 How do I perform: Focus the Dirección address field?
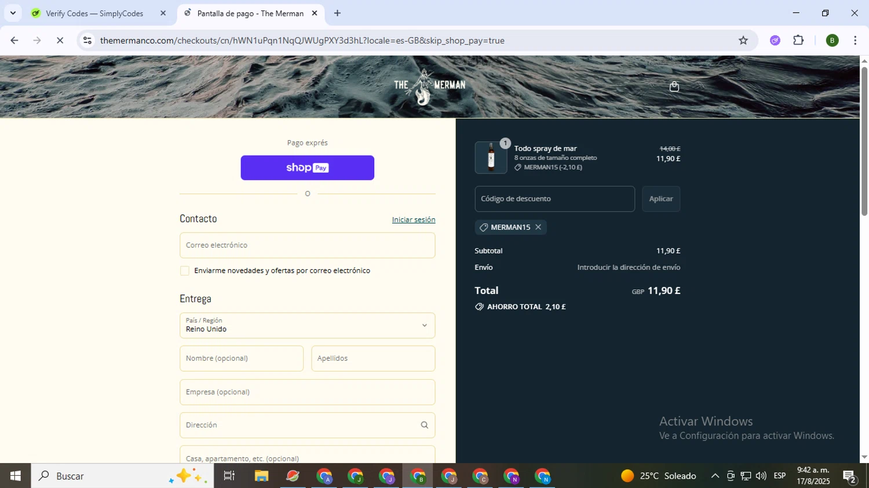pyautogui.click(x=307, y=425)
